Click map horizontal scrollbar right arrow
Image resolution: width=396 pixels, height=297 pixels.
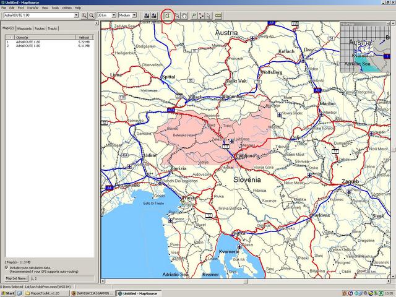coord(389,281)
